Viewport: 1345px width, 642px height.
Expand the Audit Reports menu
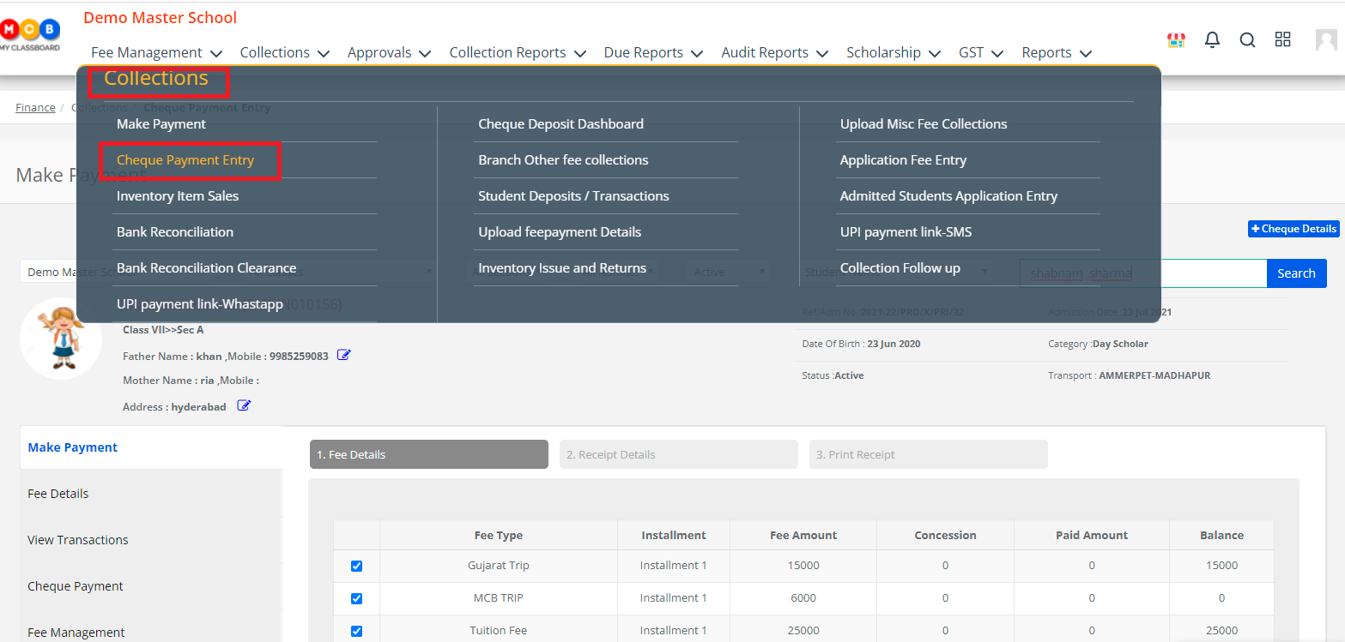(775, 52)
